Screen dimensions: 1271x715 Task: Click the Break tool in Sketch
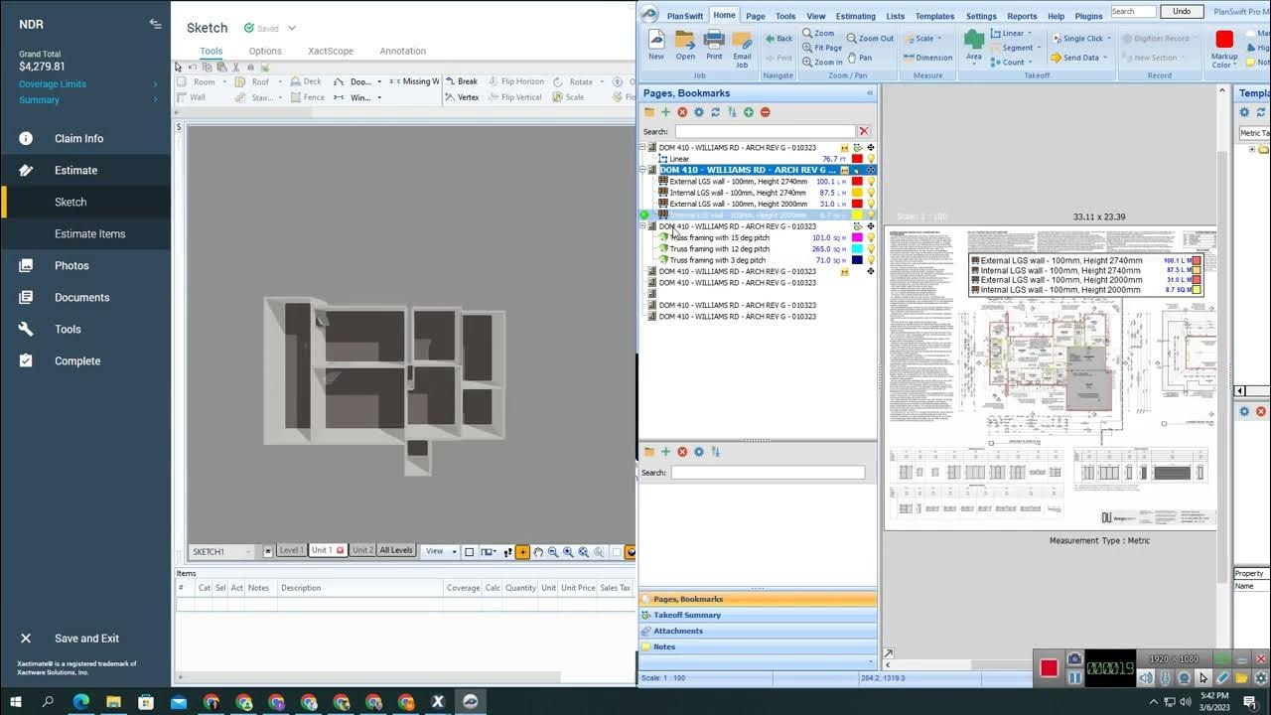pyautogui.click(x=461, y=81)
